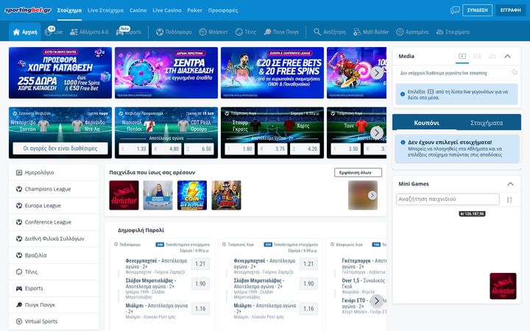Viewport: 530px width, 331px height.
Task: Show the next promo banners with arrow
Action: pyautogui.click(x=377, y=73)
